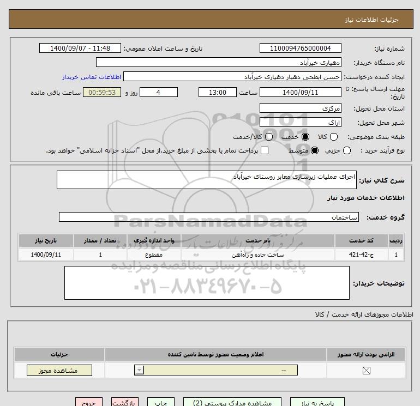Click the پاسخ به نیاز button
The height and width of the screenshot is (406, 420).
[x=317, y=402]
